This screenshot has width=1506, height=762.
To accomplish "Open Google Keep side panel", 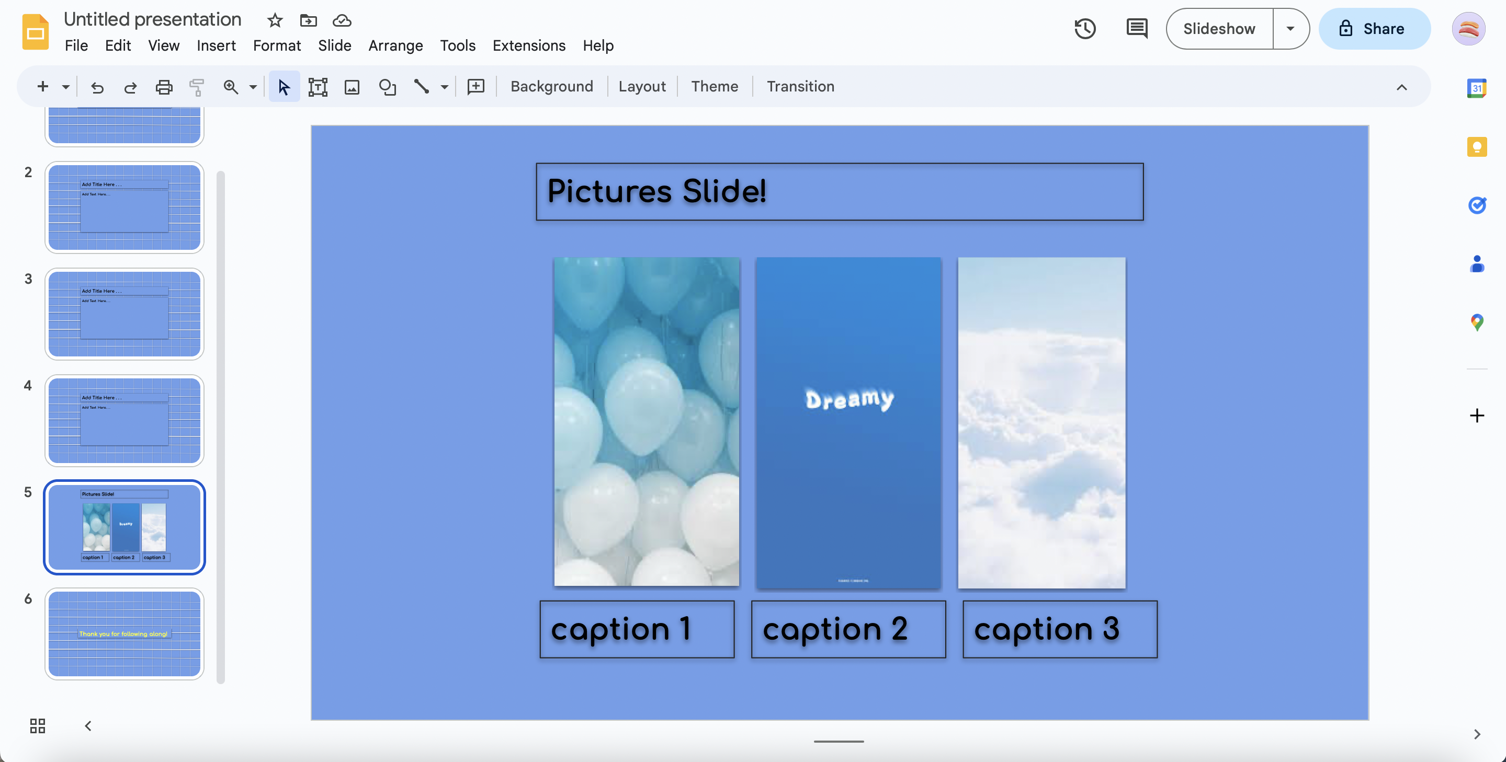I will click(x=1477, y=146).
